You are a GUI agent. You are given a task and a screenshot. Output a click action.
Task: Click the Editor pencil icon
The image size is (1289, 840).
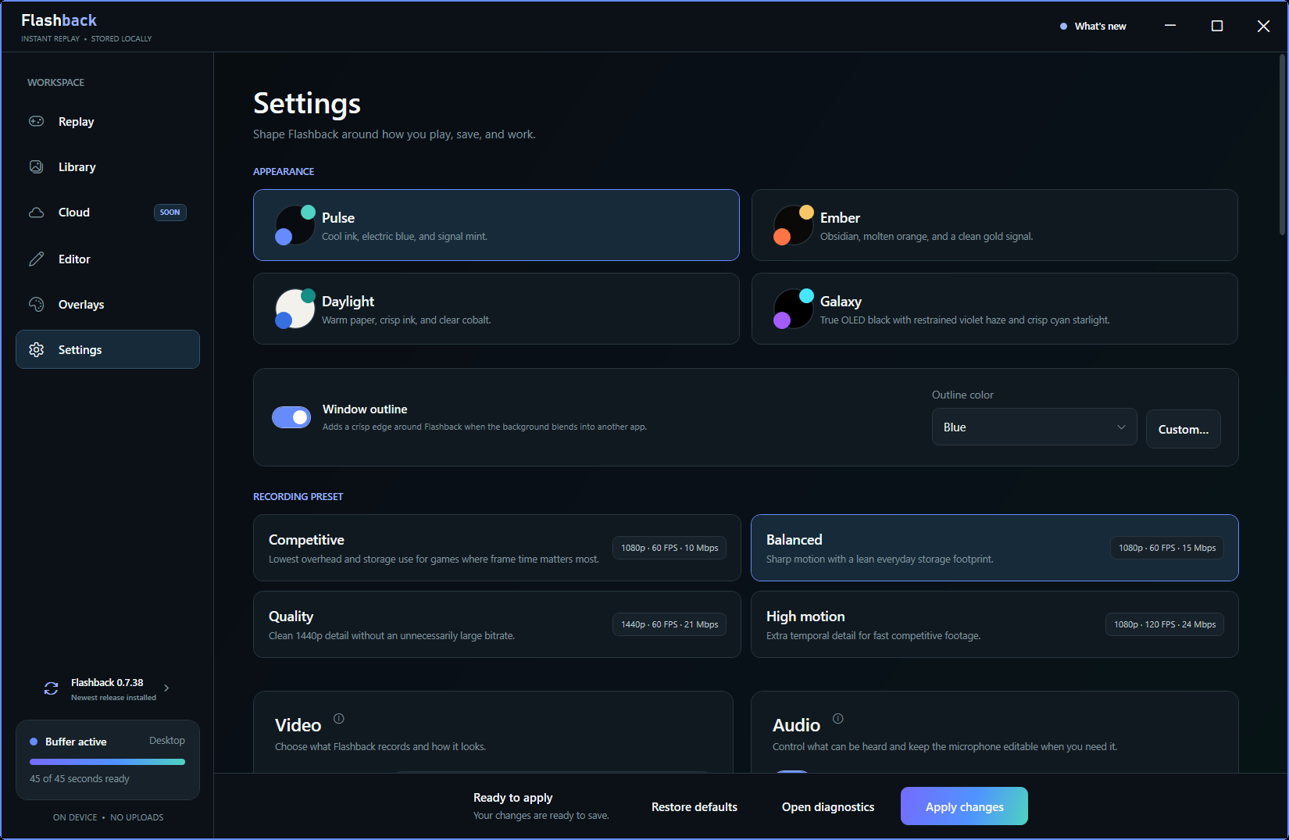click(x=37, y=259)
